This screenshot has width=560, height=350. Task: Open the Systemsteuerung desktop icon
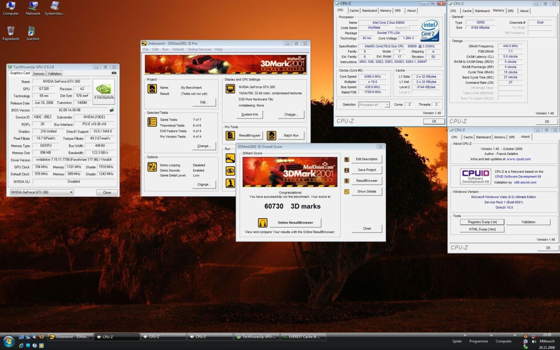click(55, 9)
